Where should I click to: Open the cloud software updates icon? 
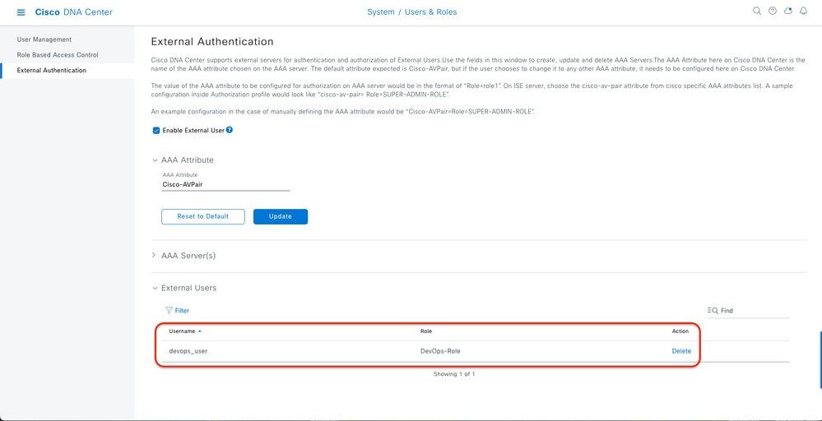click(x=787, y=11)
